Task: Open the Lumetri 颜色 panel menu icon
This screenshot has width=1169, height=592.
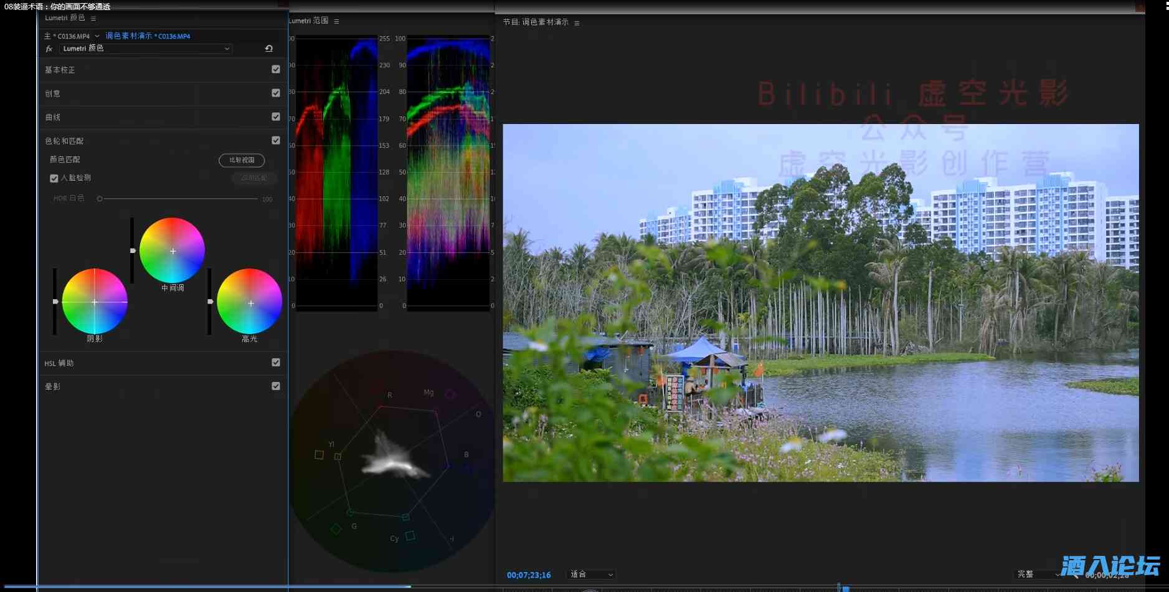Action: pyautogui.click(x=93, y=19)
